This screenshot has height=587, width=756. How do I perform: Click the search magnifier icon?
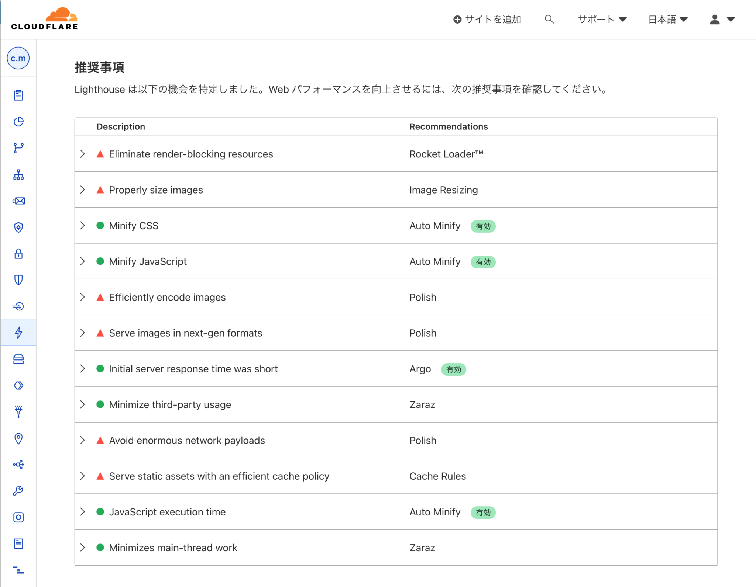point(549,19)
